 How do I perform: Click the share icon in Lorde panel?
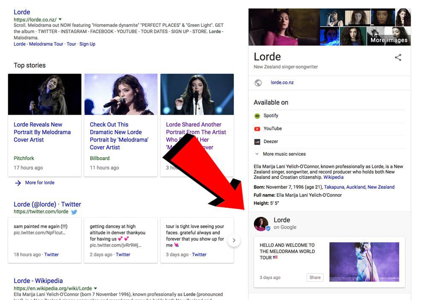coord(398,58)
